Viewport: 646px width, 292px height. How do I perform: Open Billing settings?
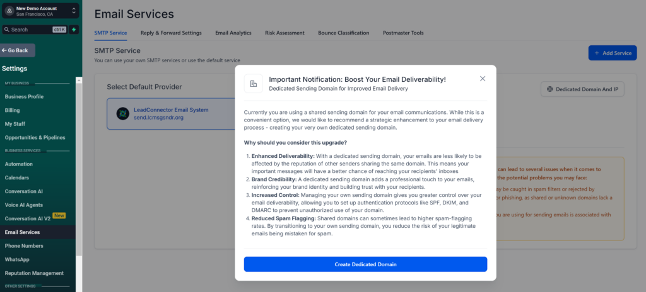pos(13,110)
